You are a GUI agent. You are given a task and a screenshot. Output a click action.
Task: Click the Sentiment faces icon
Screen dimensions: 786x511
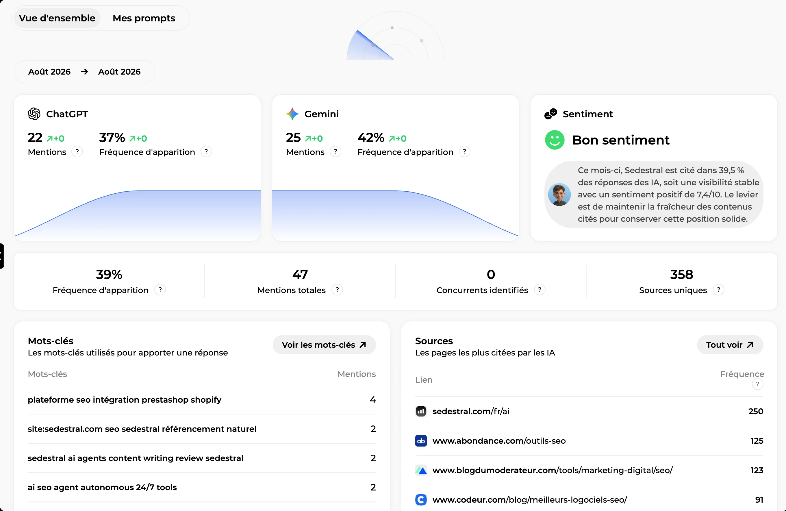coord(550,114)
